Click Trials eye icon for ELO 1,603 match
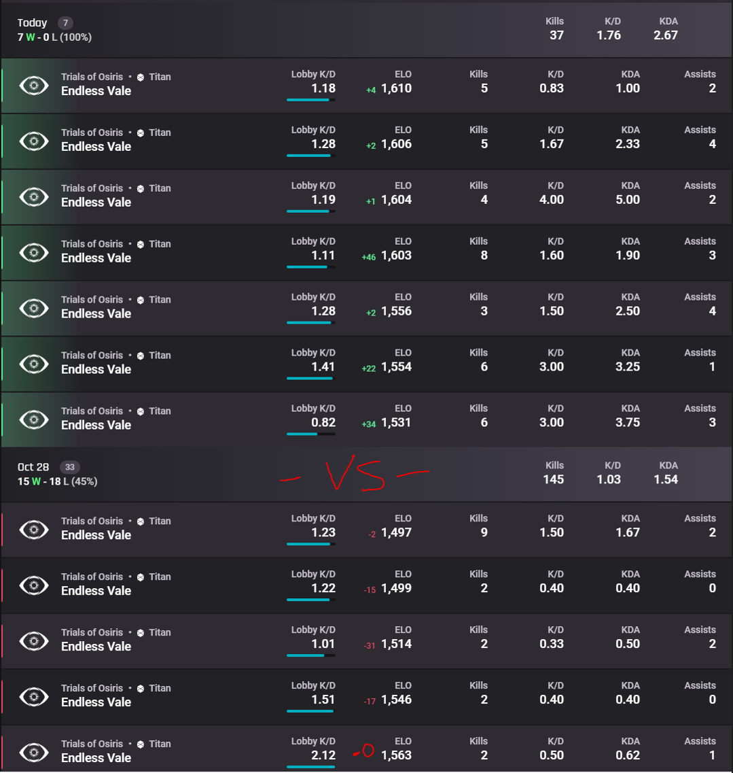Viewport: 733px width, 773px height. point(34,253)
